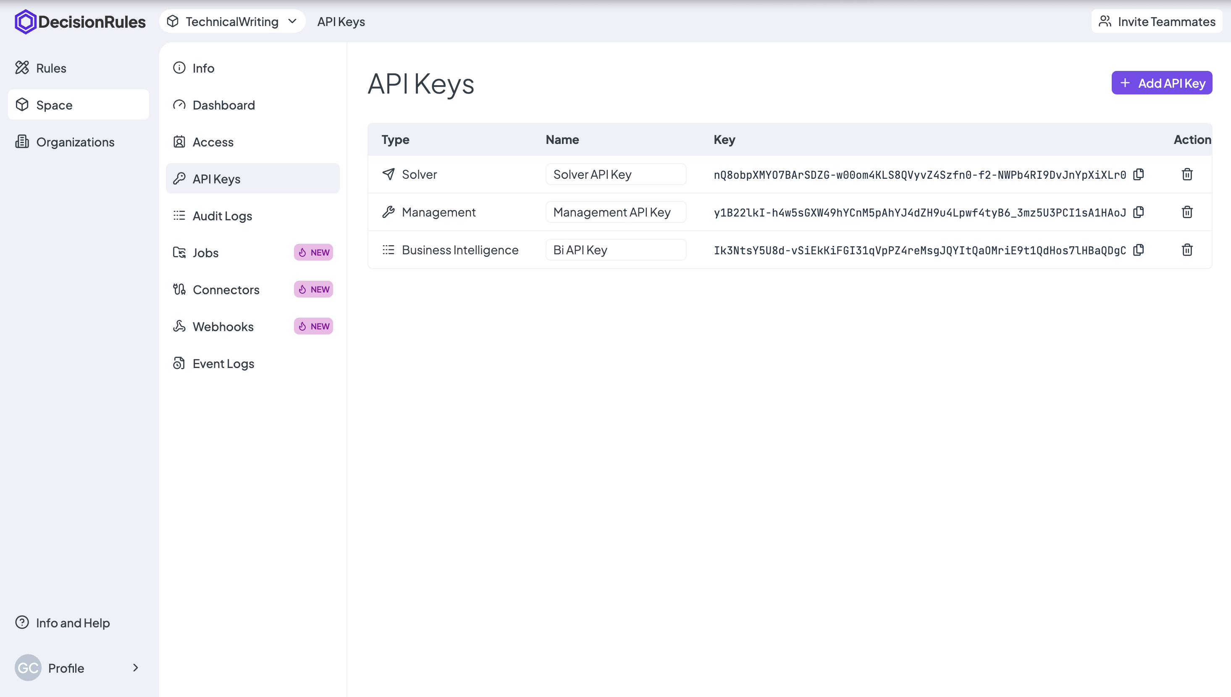
Task: Expand the Profile menu chevron
Action: 136,668
